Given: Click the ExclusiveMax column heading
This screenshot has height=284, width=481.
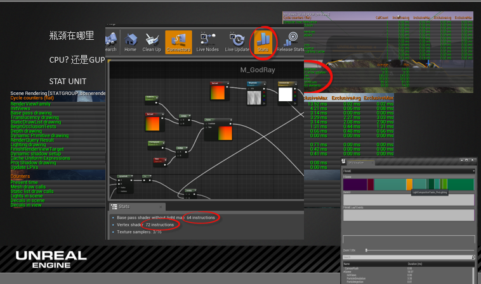Looking at the screenshot, I should pos(379,98).
